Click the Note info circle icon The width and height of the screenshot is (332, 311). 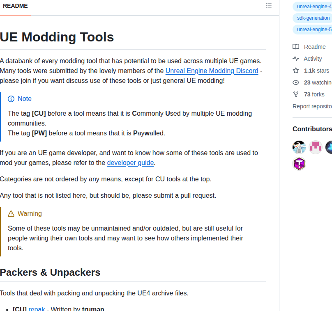pos(11,99)
